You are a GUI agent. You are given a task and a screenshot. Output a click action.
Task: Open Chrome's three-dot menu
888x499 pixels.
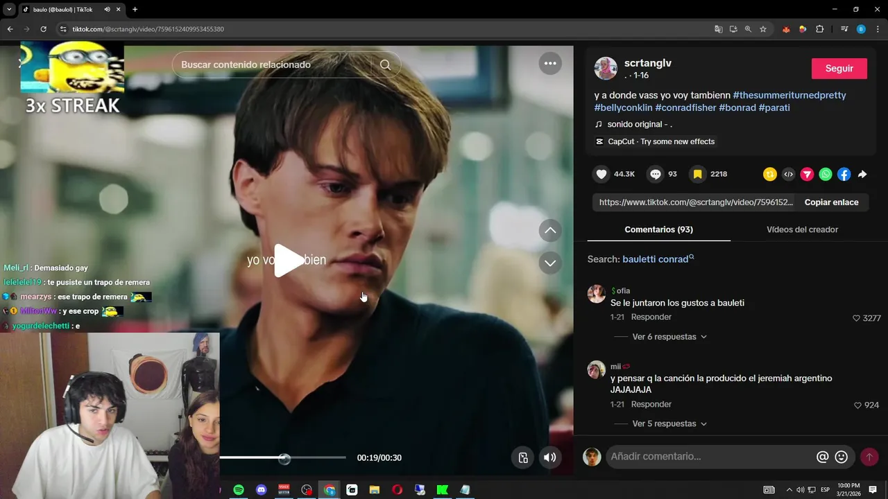(878, 29)
